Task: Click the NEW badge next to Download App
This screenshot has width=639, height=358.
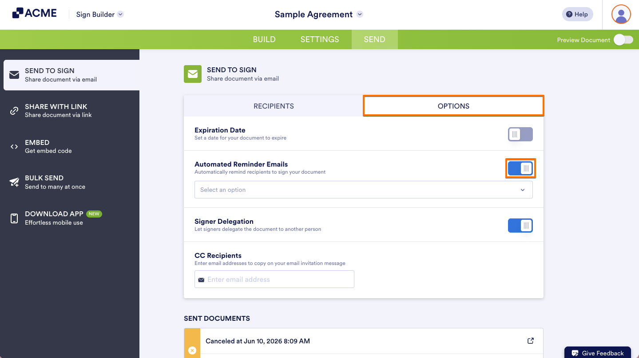Action: tap(94, 214)
